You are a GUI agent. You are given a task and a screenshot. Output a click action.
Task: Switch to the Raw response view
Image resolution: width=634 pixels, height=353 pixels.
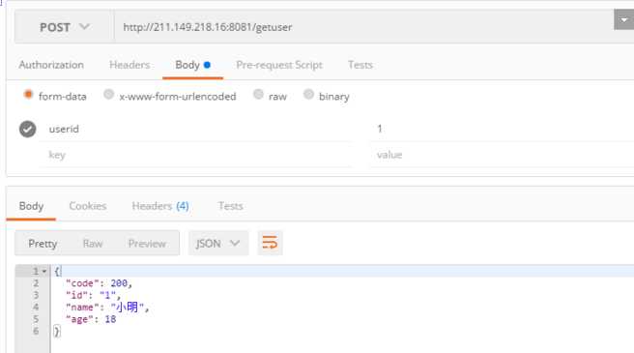coord(93,244)
